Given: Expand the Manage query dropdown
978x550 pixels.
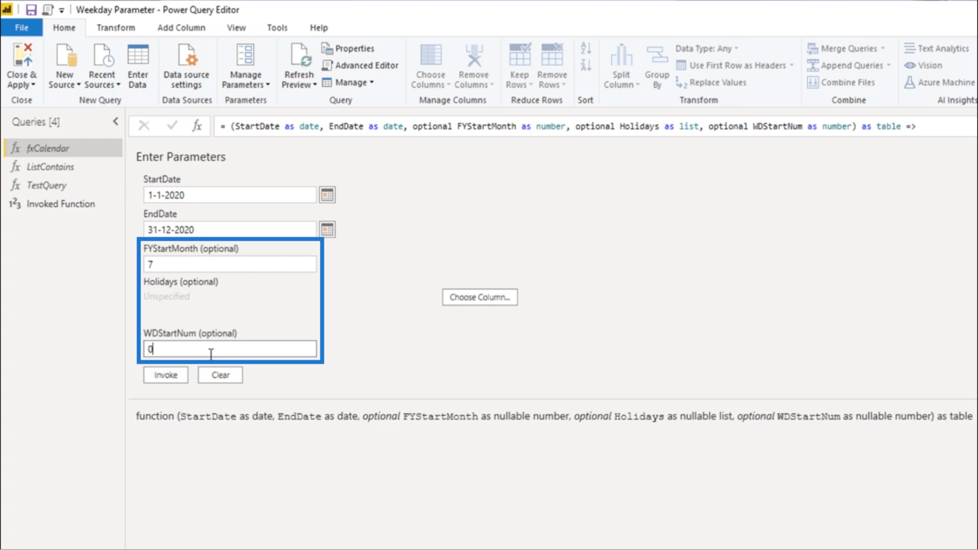Looking at the screenshot, I should coord(371,82).
